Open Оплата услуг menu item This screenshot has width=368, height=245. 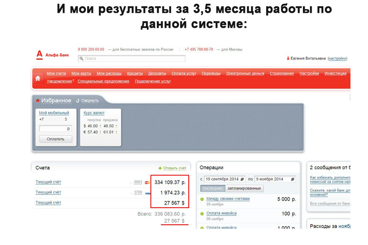[184, 73]
